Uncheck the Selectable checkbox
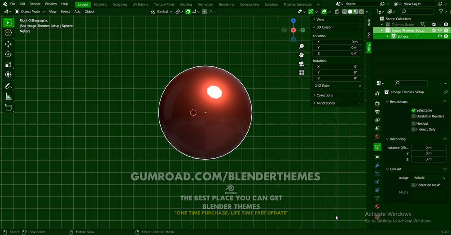 413,110
